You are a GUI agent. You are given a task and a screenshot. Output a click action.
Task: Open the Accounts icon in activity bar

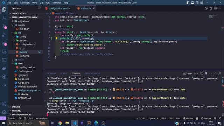click(4, 104)
